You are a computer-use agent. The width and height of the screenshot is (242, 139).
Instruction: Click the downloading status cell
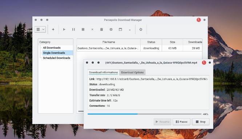click(x=151, y=48)
